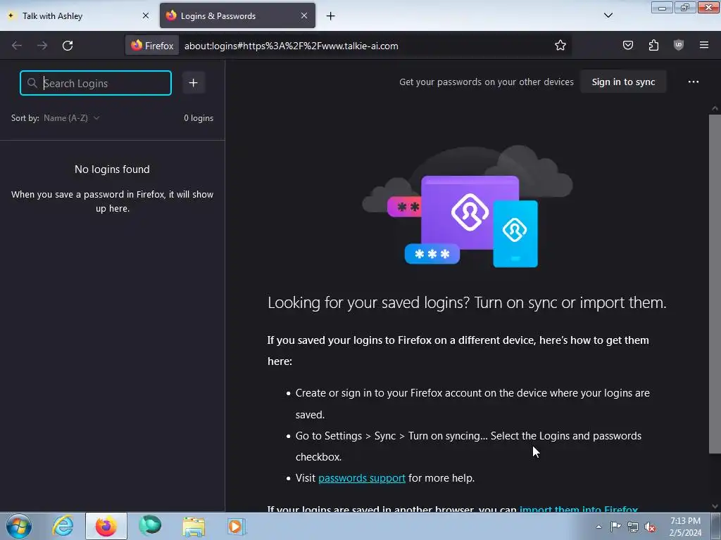The height and width of the screenshot is (540, 721).
Task: Open the uBlock Origin shield icon
Action: (x=678, y=45)
